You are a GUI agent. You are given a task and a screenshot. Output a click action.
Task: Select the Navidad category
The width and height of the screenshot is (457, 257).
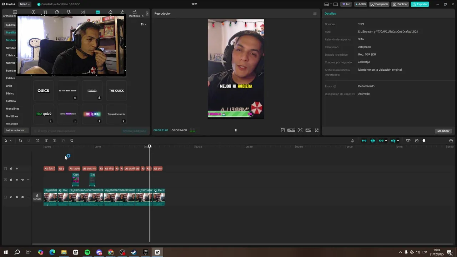11,48
